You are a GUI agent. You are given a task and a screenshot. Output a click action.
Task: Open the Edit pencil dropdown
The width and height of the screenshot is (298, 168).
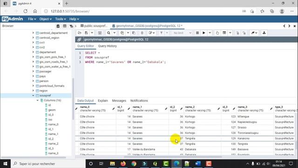click(x=152, y=33)
